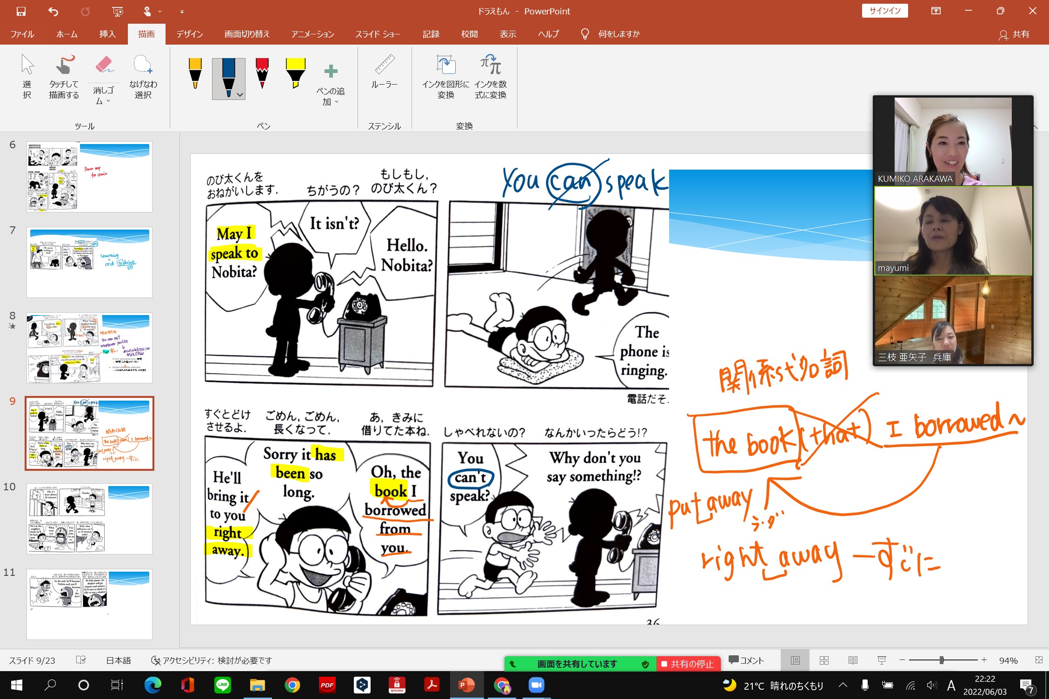Viewport: 1049px width, 699px height.
Task: Switch to the デザイン tab
Action: (190, 34)
